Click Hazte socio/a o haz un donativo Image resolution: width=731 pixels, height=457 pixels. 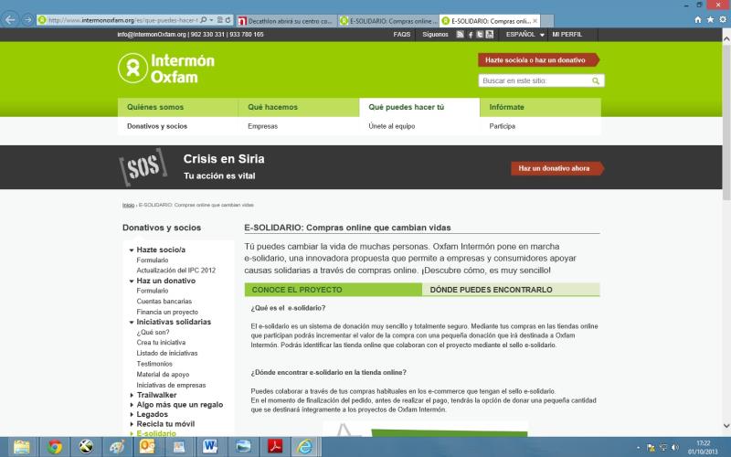click(x=538, y=60)
